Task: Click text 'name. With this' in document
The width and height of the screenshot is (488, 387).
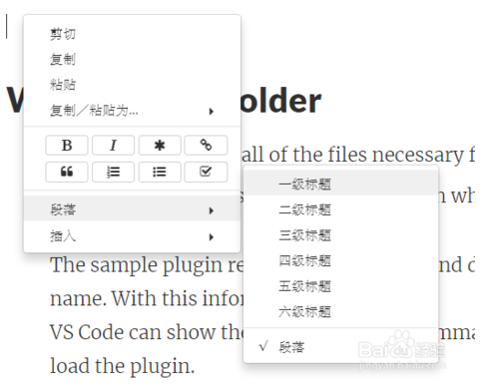Action: [108, 298]
